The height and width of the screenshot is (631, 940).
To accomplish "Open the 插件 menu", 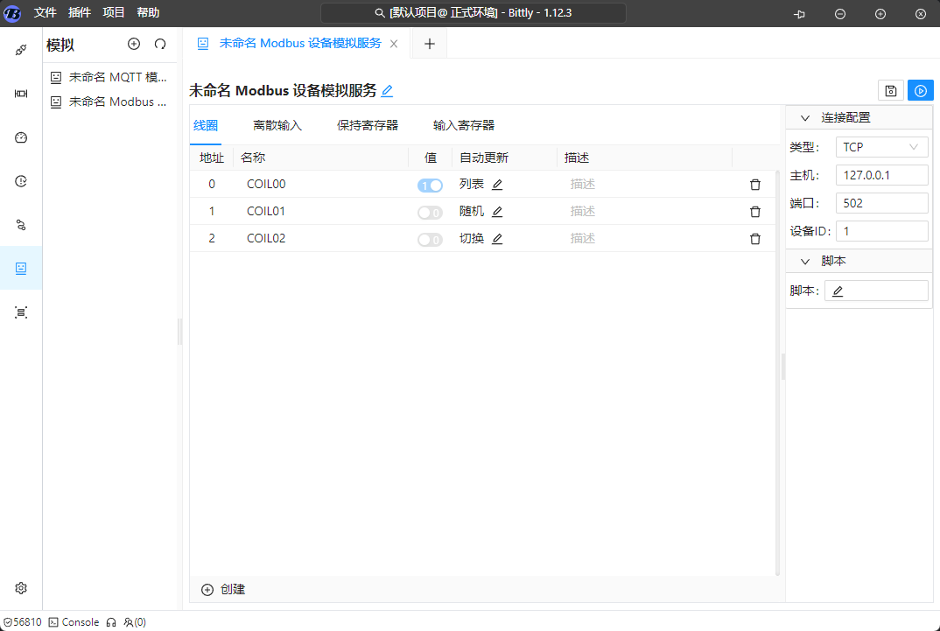I will tap(80, 13).
